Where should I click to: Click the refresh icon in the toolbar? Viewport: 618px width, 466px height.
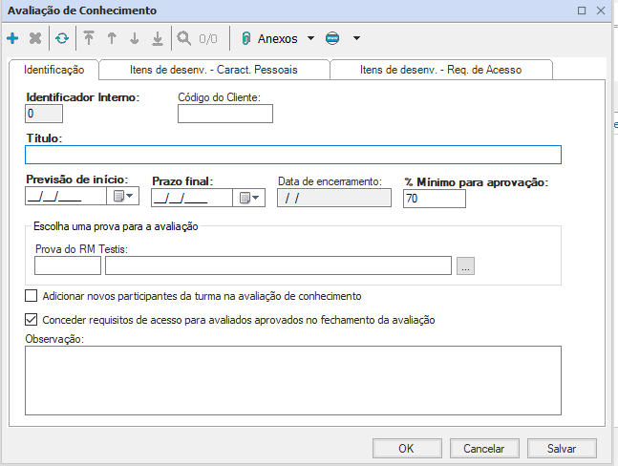pyautogui.click(x=62, y=39)
